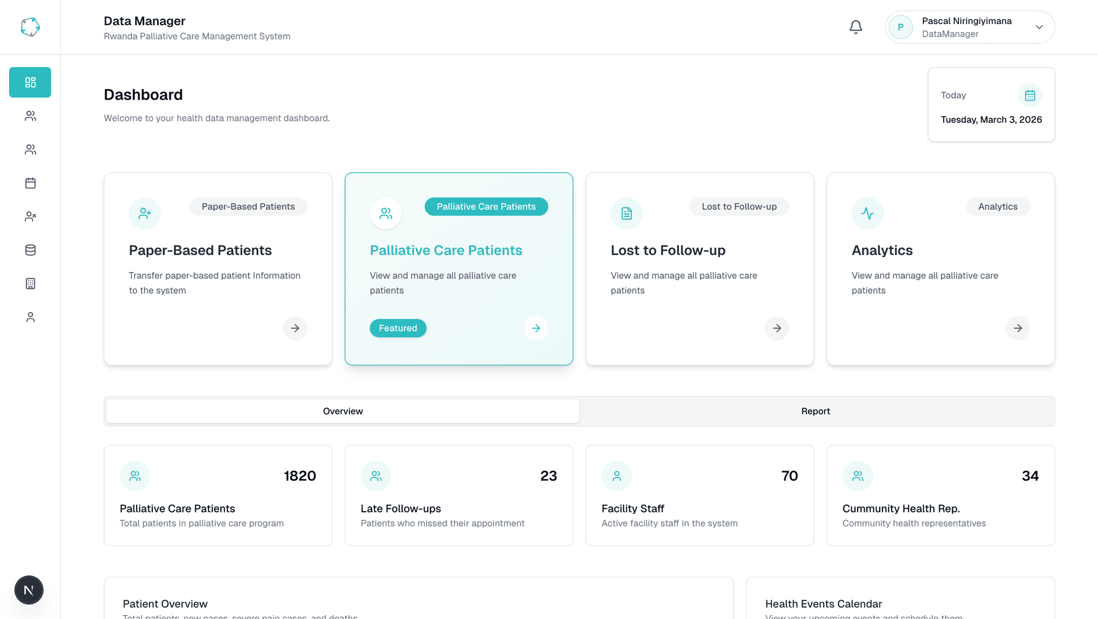This screenshot has height=619, width=1098.
Task: Click the Late Follow-ups stat card
Action: point(458,495)
